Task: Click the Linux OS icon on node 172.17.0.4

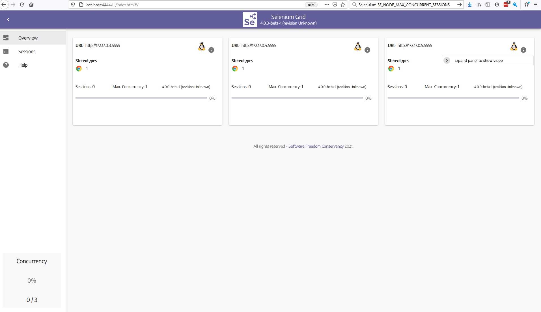Action: tap(357, 46)
